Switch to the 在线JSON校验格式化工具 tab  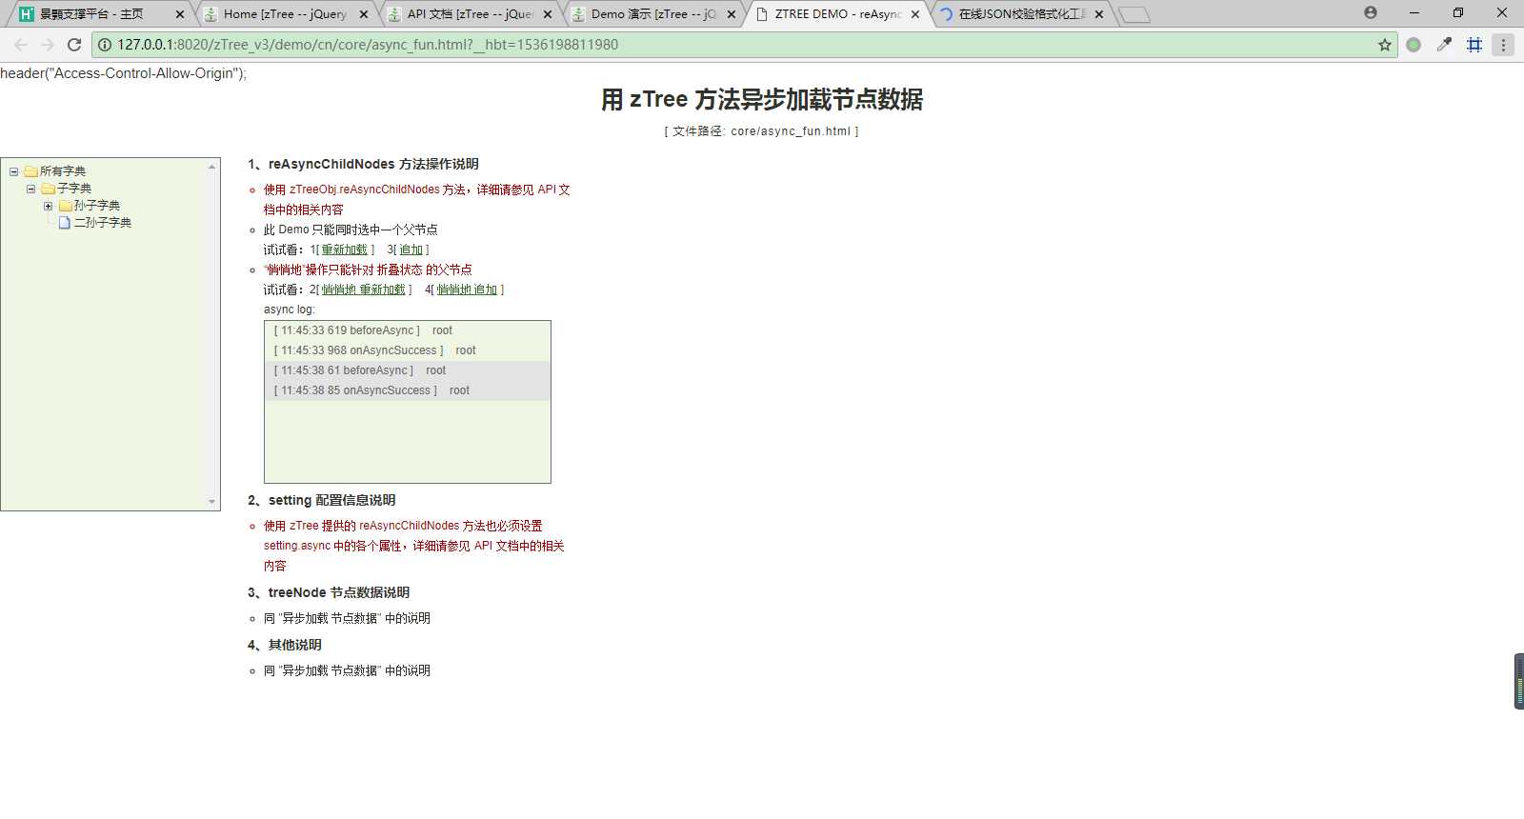(1022, 14)
